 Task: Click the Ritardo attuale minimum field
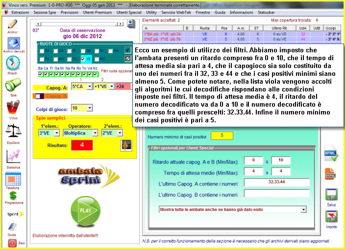click(x=253, y=160)
